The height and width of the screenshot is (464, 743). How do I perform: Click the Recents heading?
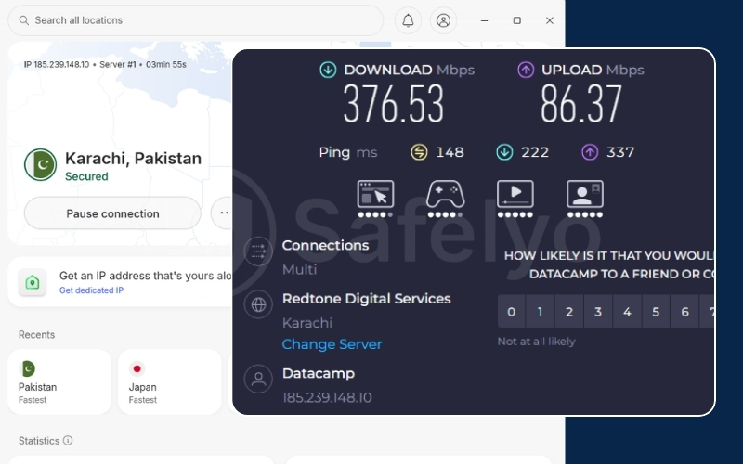(x=36, y=335)
